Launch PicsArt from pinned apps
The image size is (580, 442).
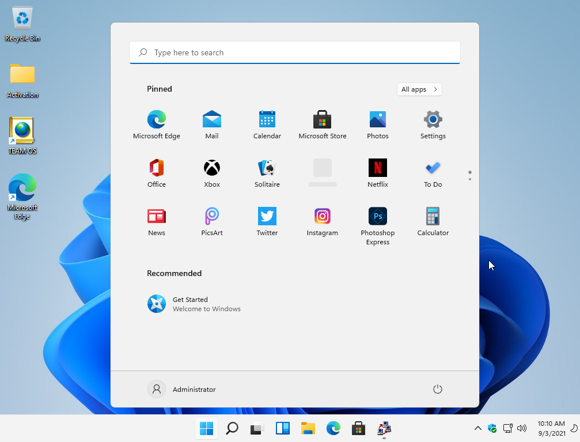coord(212,222)
